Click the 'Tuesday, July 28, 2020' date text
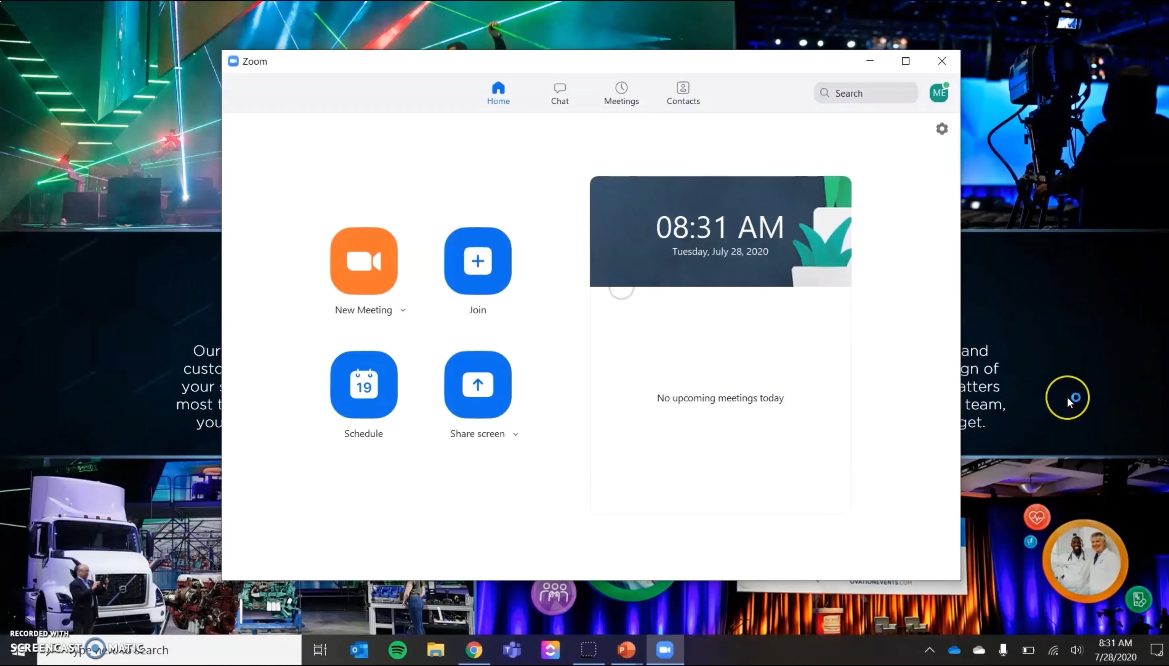 pos(720,252)
